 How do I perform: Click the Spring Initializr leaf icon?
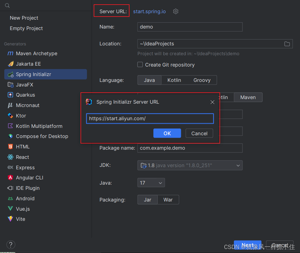click(10, 74)
